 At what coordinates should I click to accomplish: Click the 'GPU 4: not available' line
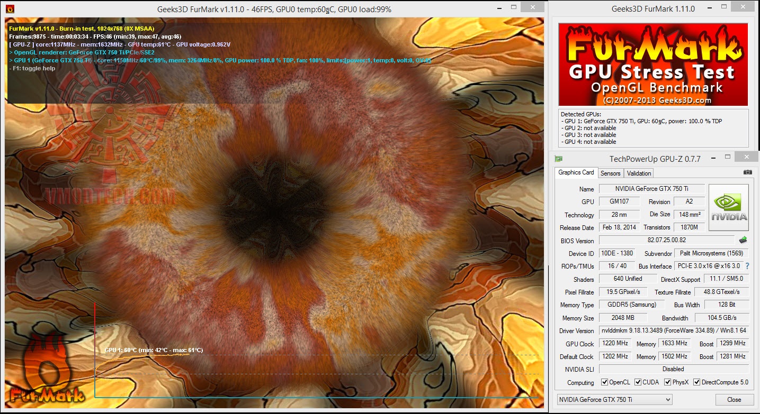point(589,142)
